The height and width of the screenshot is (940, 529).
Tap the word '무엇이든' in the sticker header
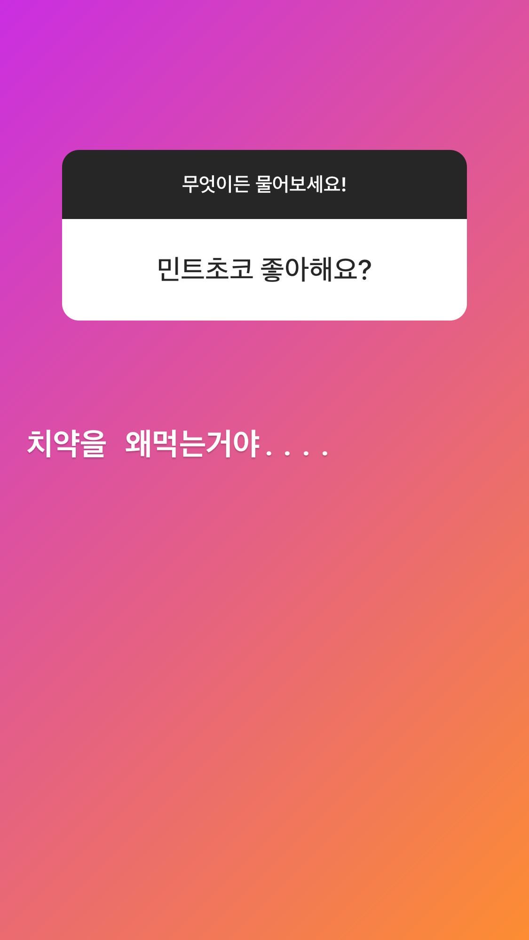215,184
